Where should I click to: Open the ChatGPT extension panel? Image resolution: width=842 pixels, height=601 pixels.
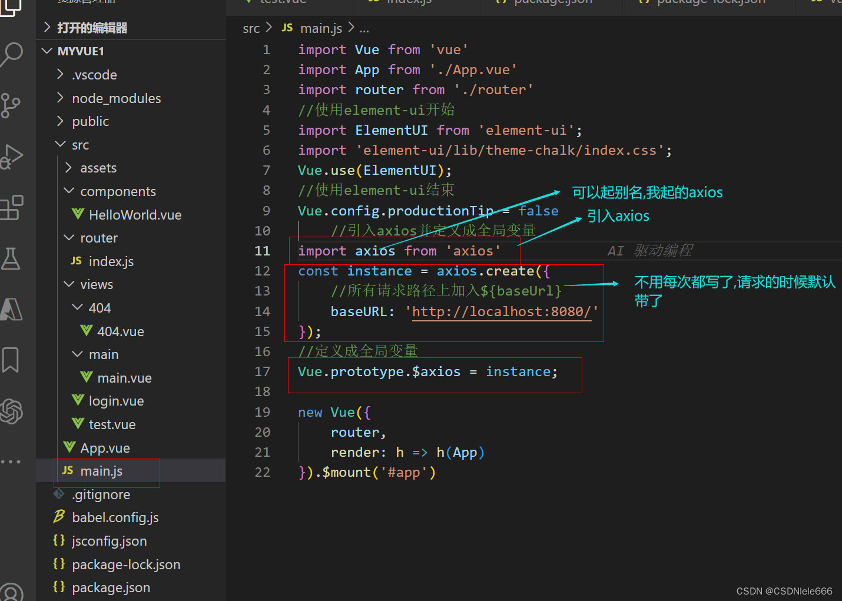point(12,411)
